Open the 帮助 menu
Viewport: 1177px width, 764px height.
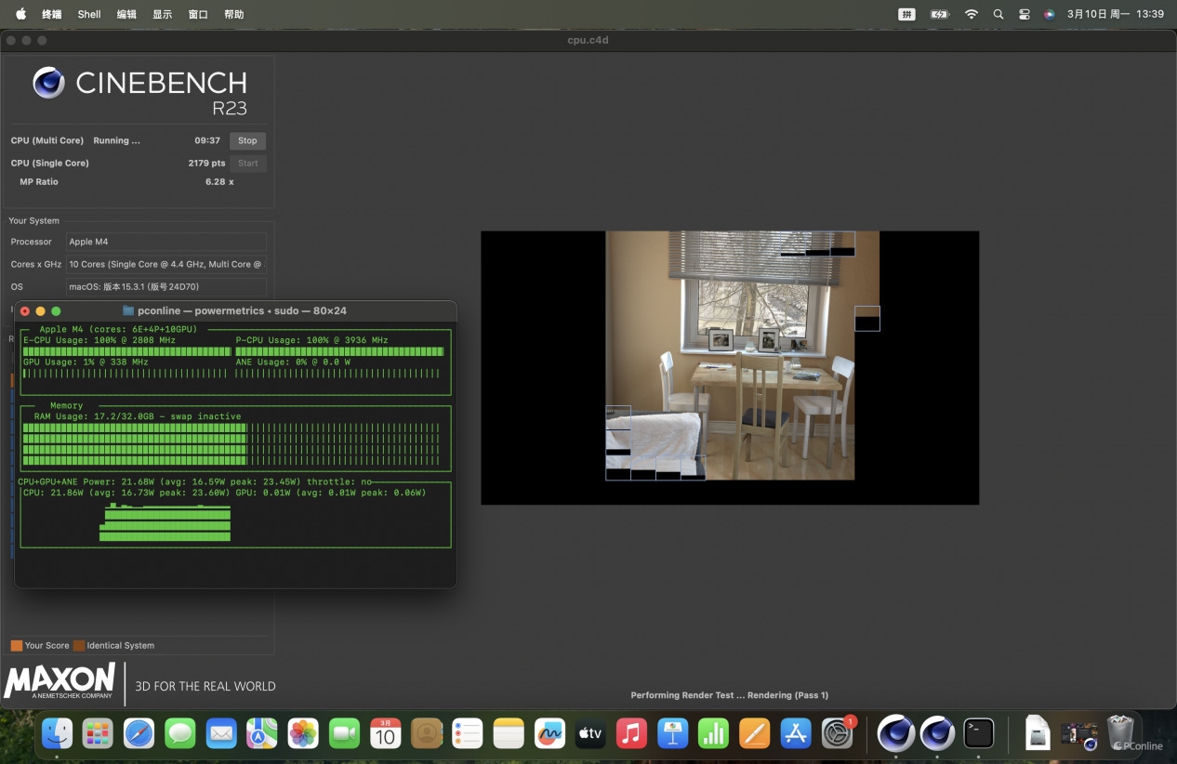point(234,15)
